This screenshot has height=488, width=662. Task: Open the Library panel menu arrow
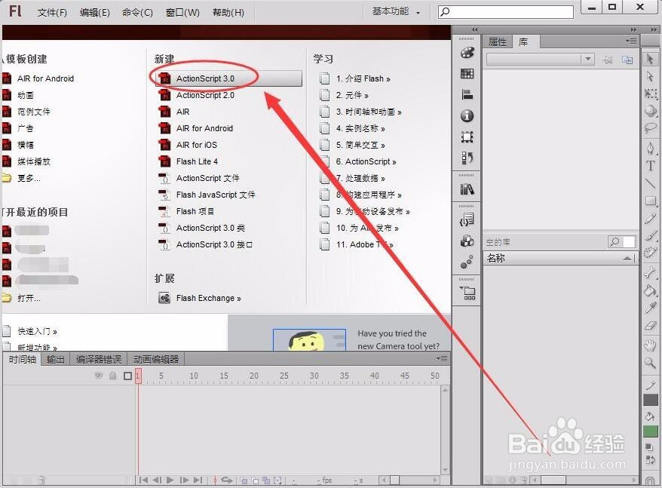pyautogui.click(x=631, y=41)
